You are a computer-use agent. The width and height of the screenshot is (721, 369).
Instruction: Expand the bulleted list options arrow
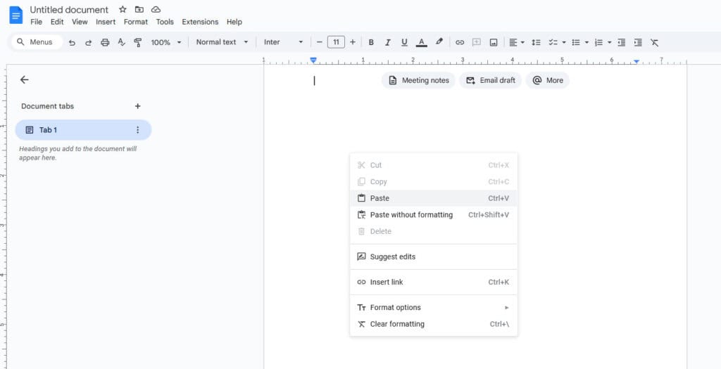pos(587,42)
